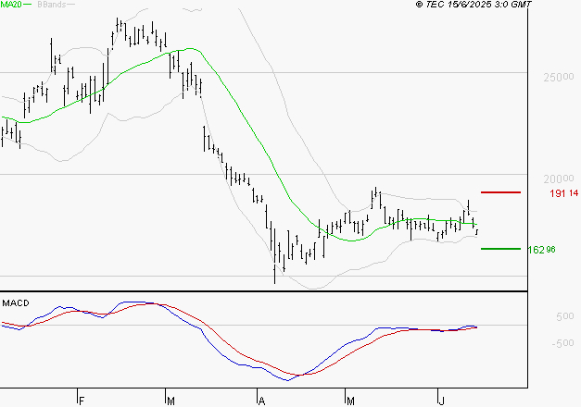581x407 pixels.
Task: Click the 25000 price axis label
Action: (x=559, y=78)
